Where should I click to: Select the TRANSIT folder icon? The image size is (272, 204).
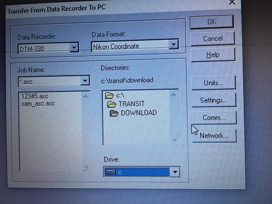coord(112,104)
